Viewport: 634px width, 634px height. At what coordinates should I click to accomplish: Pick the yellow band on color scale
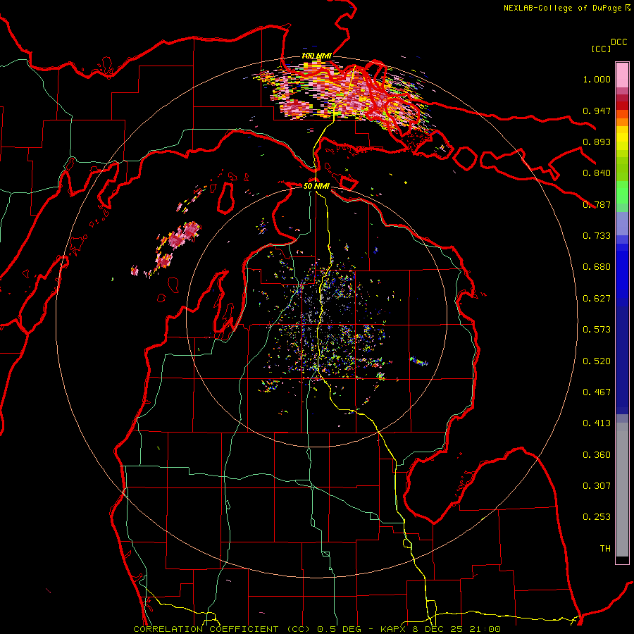622,142
